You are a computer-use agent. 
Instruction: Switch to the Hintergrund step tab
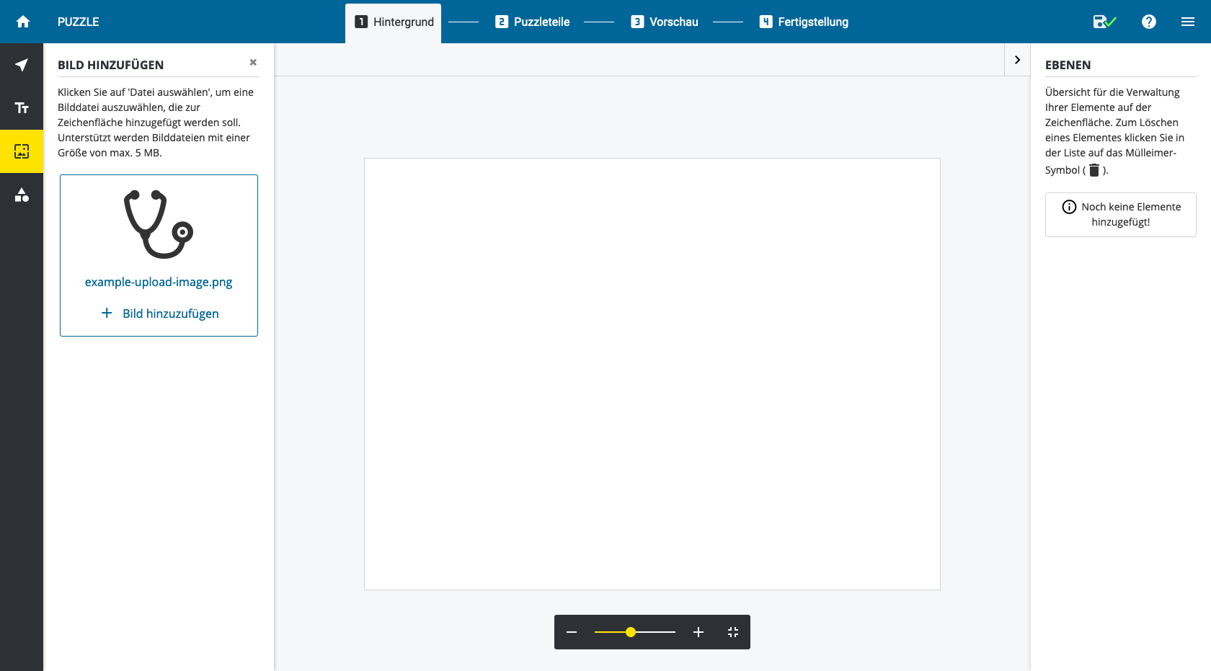(x=394, y=22)
